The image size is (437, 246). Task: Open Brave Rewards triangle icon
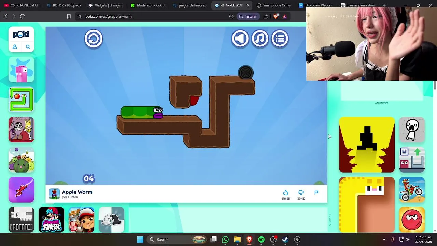click(285, 16)
